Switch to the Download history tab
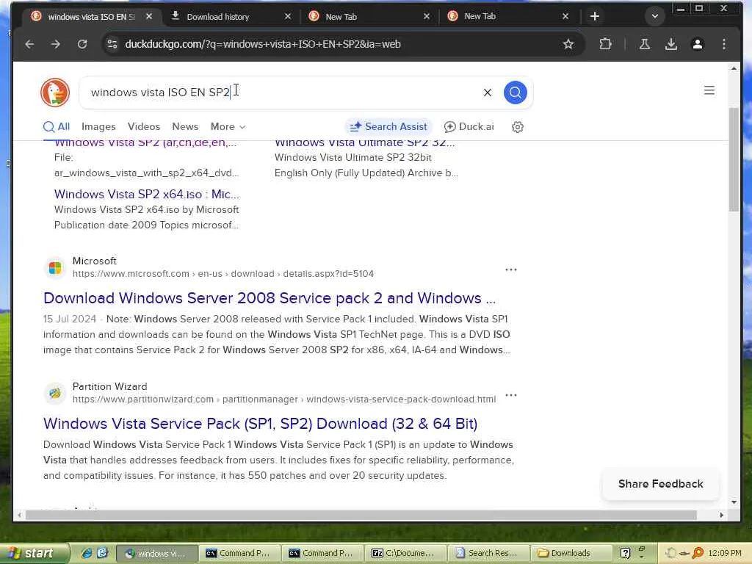Viewport: 752px width, 564px height. [230, 16]
